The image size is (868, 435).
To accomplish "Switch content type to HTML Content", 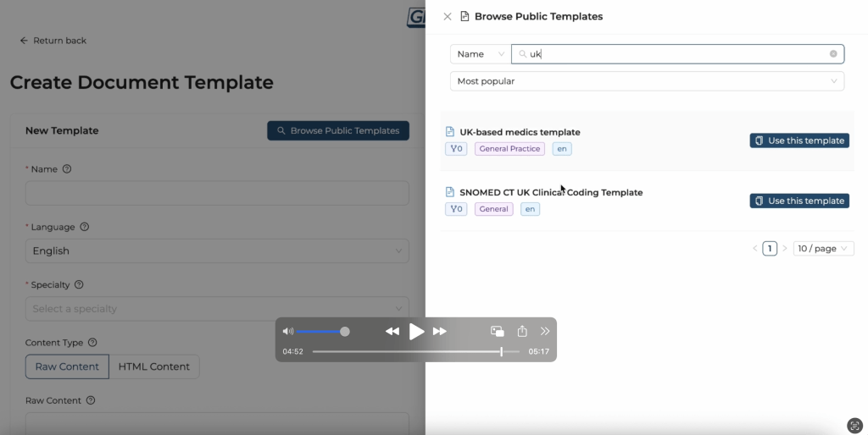I will 154,366.
